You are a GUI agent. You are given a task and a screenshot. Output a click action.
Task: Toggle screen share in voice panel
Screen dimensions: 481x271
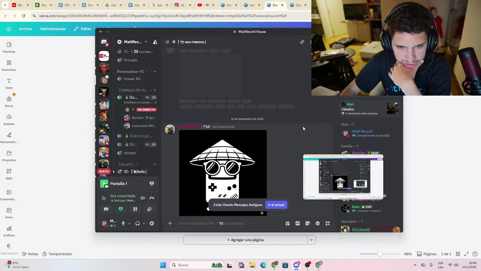coord(121,209)
